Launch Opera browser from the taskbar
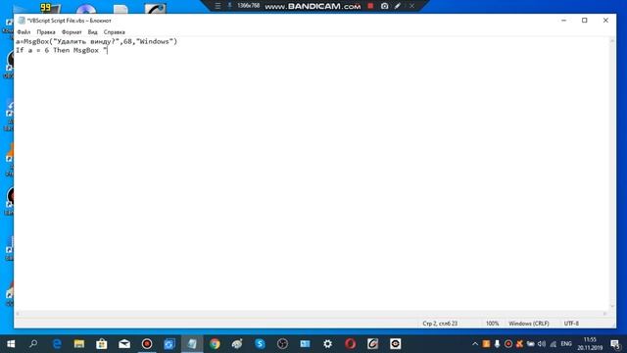 click(x=351, y=344)
